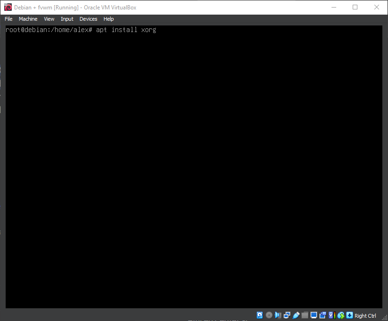Open the Devices menu

(88, 19)
